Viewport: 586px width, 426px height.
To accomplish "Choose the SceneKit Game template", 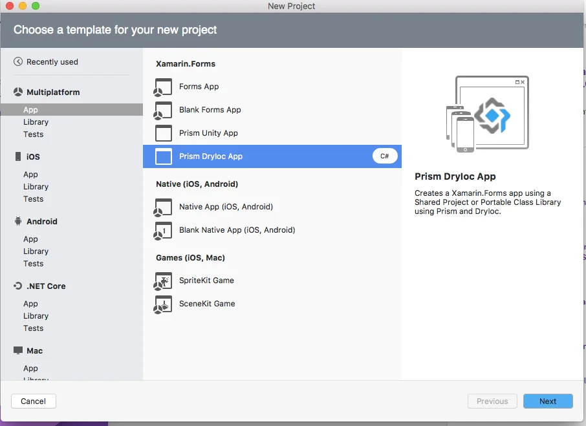I will tap(272, 304).
